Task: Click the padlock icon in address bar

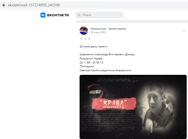Action: (x=4, y=5)
